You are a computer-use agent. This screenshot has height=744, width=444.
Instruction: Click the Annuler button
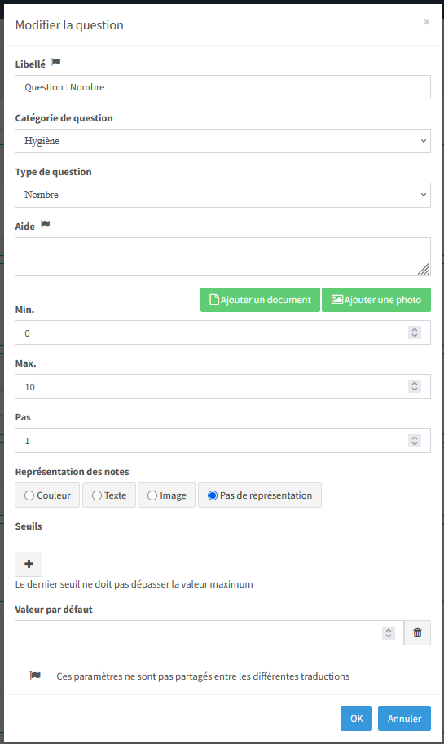click(404, 719)
